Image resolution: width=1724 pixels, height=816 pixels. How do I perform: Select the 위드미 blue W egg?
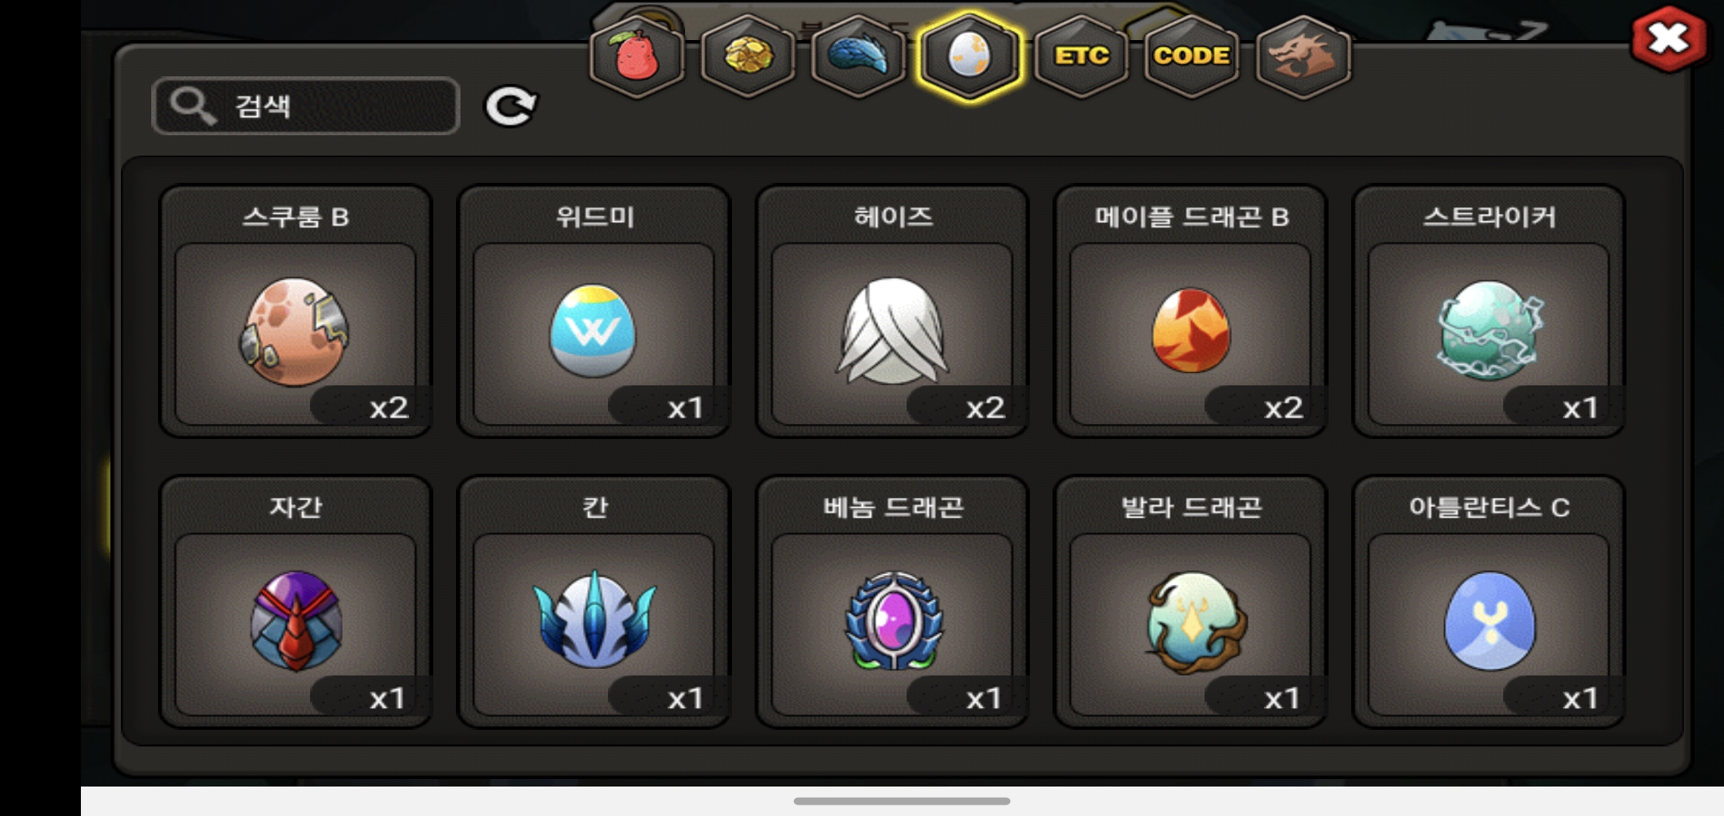594,311
